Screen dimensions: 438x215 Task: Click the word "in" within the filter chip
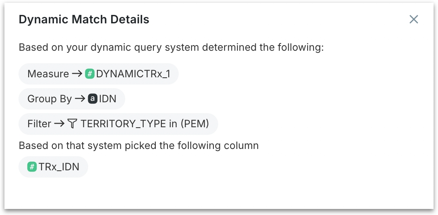[172, 124]
